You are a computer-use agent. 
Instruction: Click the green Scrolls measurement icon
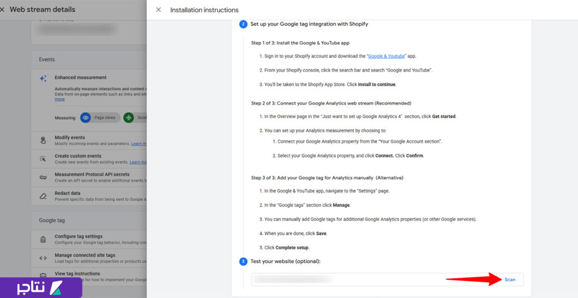pyautogui.click(x=129, y=117)
